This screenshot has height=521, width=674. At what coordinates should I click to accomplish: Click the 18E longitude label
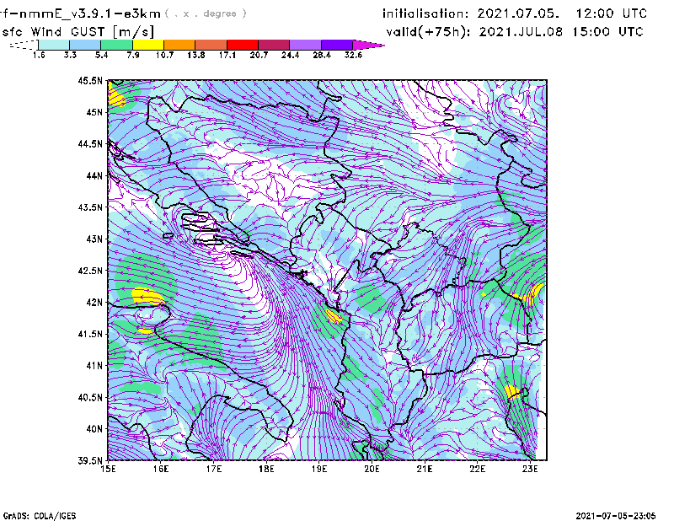click(x=266, y=469)
